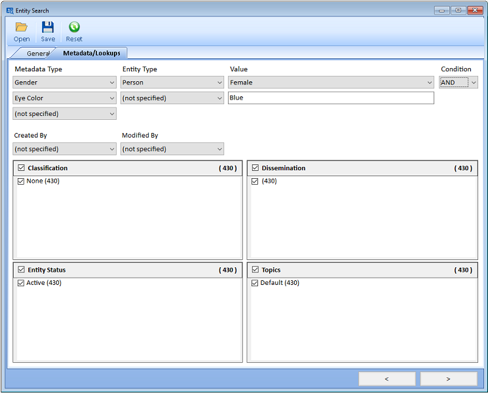Click the Value column label
The image size is (488, 393).
(238, 69)
